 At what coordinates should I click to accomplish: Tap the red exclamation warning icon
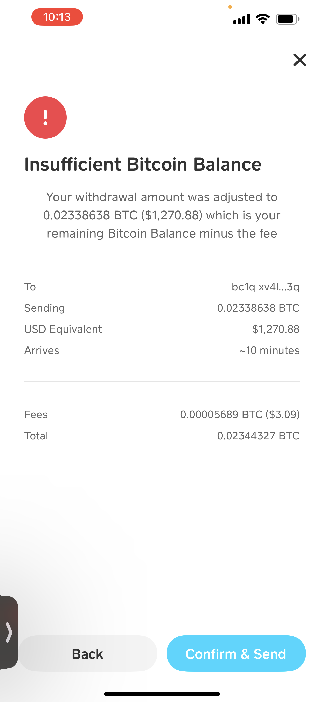point(45,118)
